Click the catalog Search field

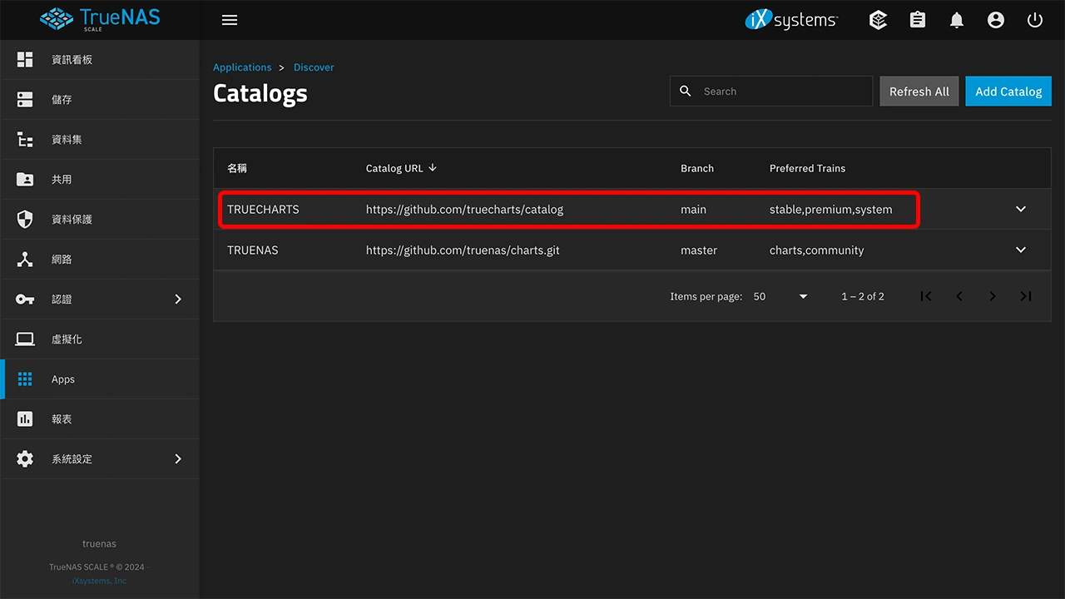point(782,92)
